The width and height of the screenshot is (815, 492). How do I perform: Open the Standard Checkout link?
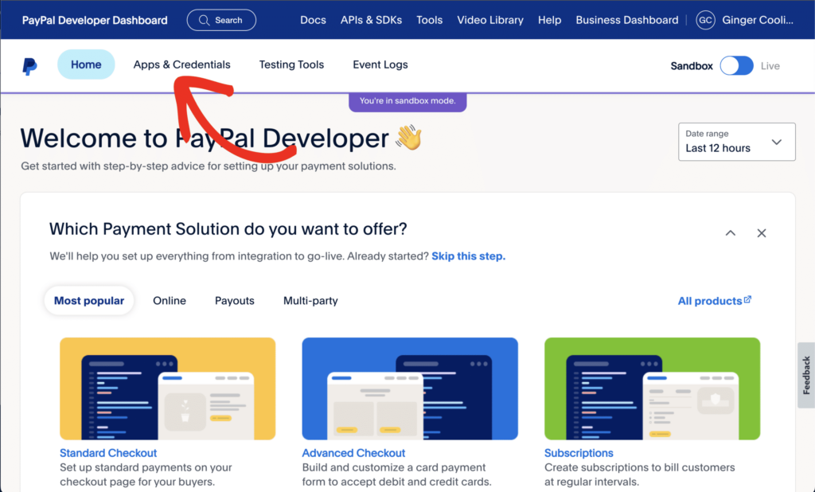(x=108, y=452)
